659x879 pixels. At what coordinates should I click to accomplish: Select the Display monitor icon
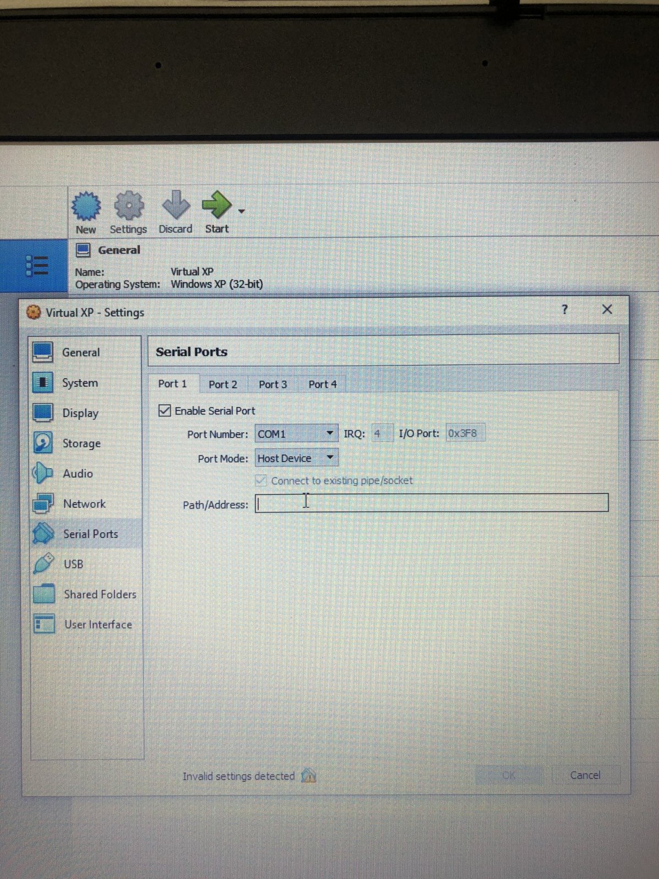click(x=42, y=413)
